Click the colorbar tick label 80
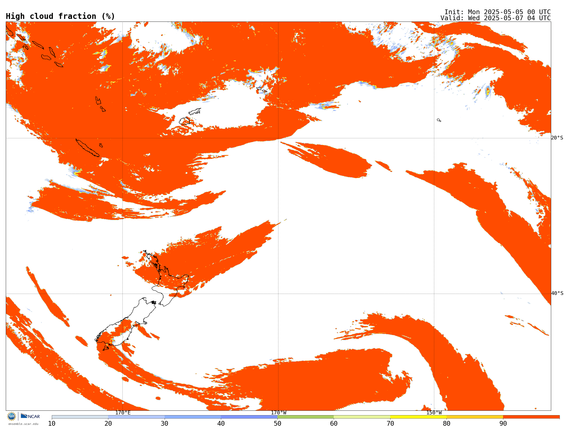Image resolution: width=568 pixels, height=427 pixels. (447, 424)
